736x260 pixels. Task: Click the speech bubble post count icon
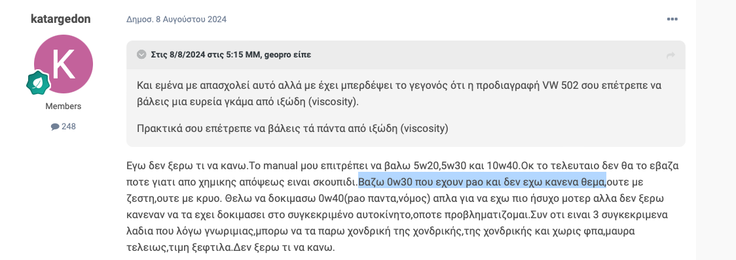[x=55, y=127]
